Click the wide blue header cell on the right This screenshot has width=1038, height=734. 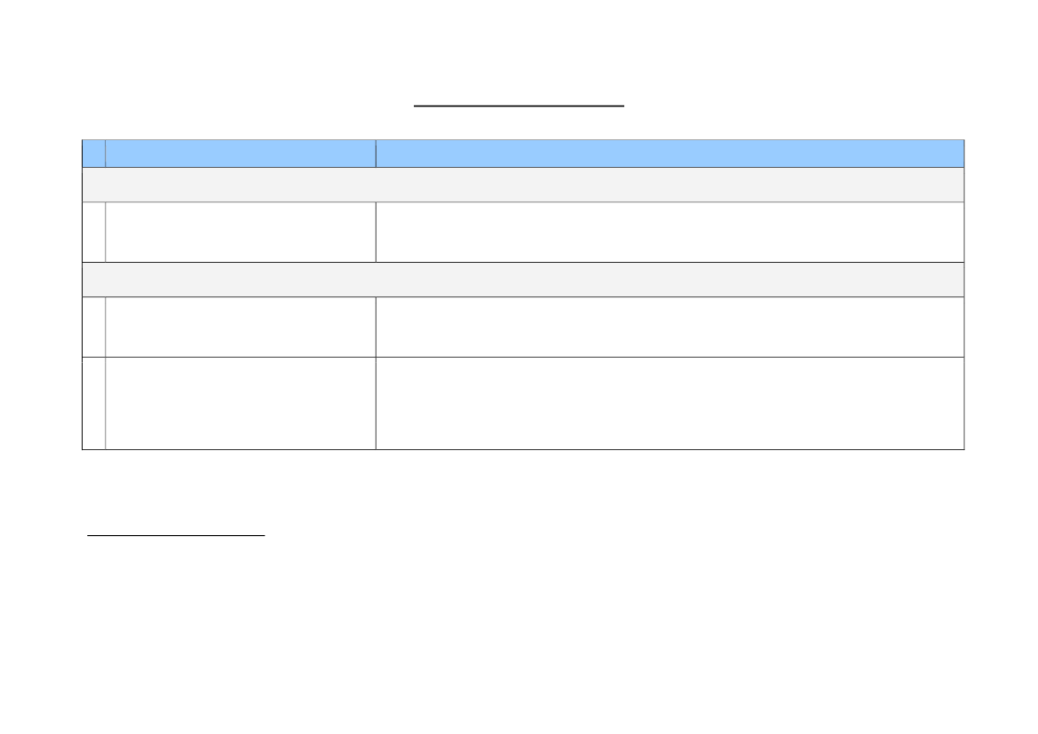click(670, 154)
